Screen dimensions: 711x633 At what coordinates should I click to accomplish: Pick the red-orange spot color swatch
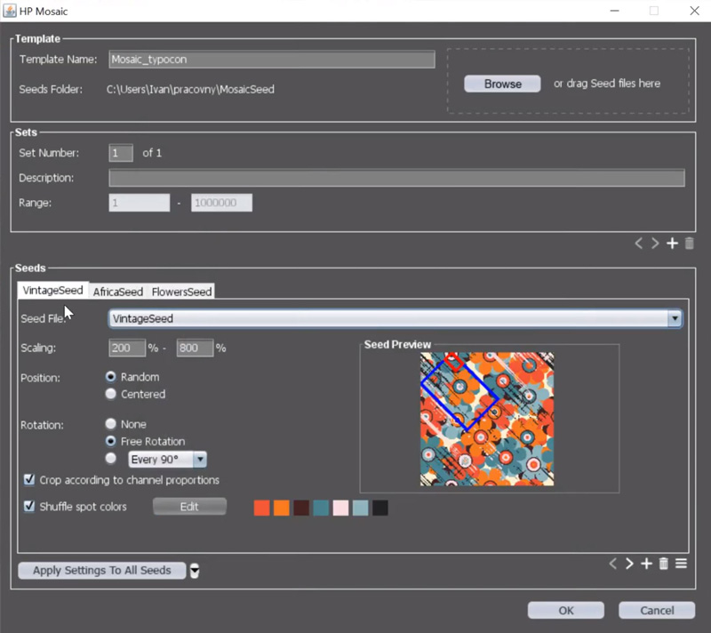point(261,508)
